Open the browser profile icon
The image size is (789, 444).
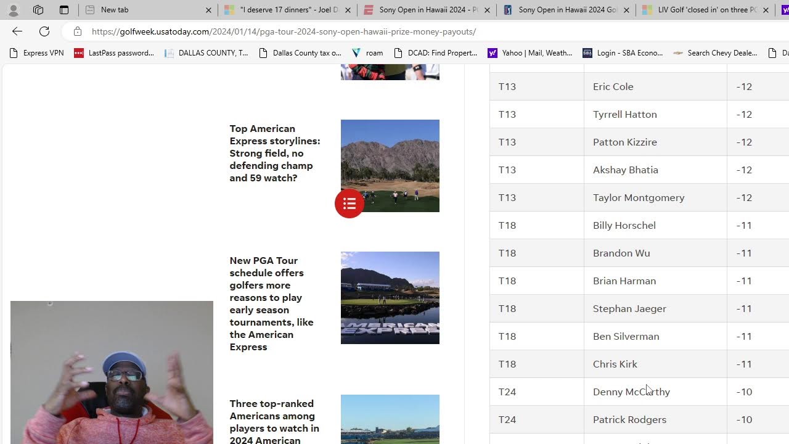13,10
